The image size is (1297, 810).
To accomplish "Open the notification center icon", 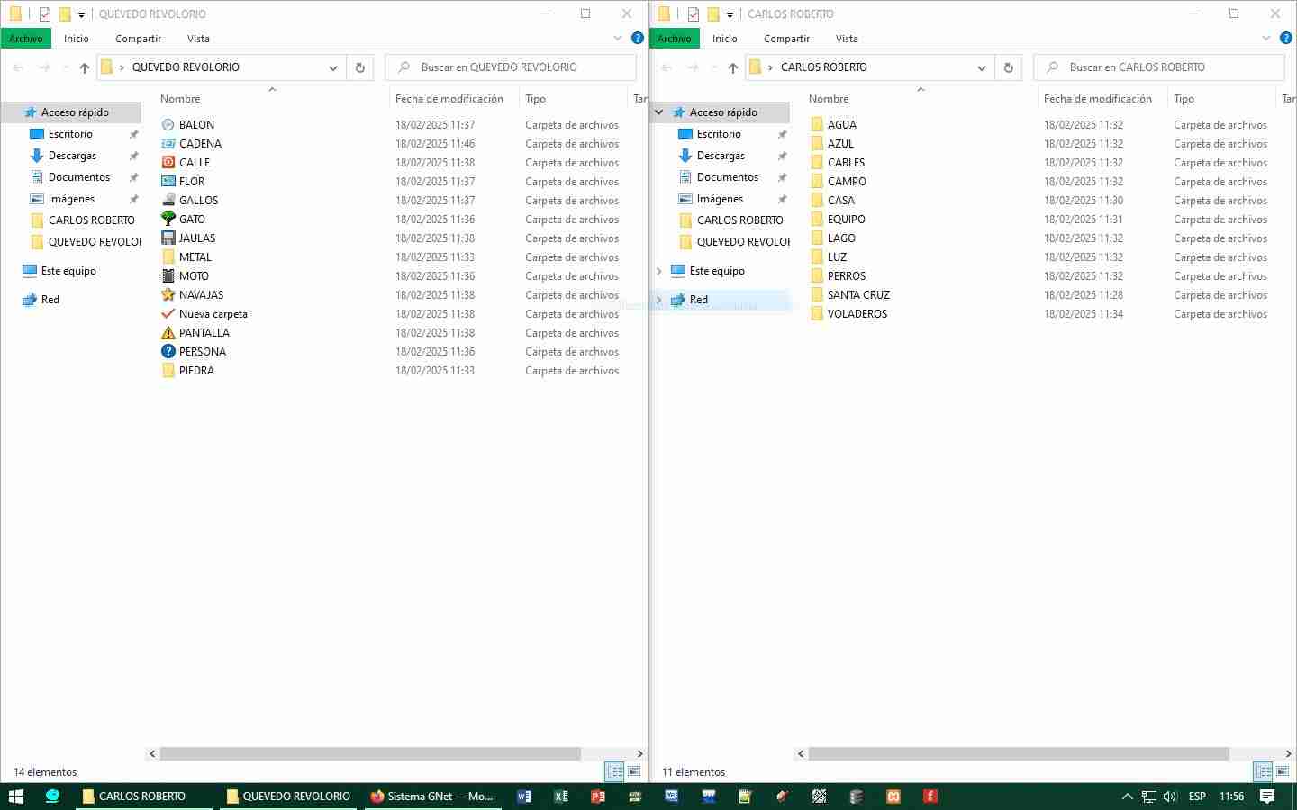I will coord(1267,796).
